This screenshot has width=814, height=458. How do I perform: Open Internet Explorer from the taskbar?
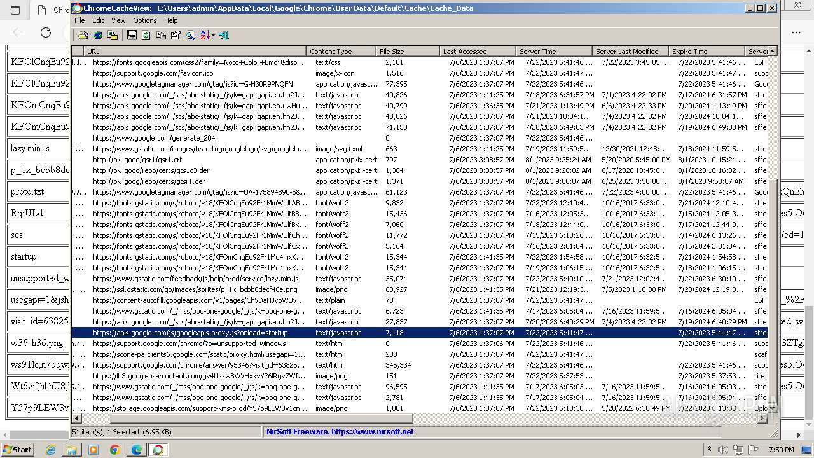[x=50, y=450]
